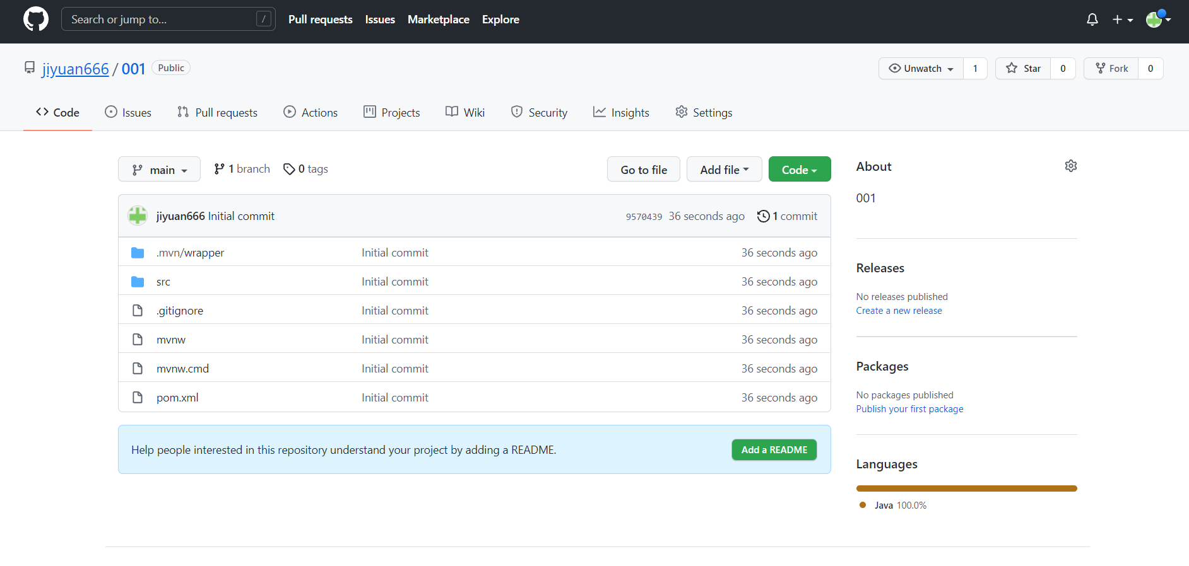
Task: Focus the Search or jump to field
Action: click(169, 19)
